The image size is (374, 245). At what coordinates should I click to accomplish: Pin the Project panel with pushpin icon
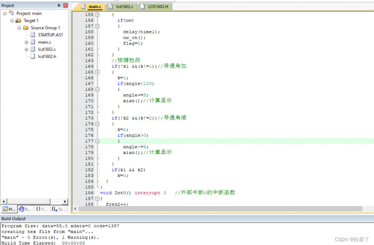point(59,6)
